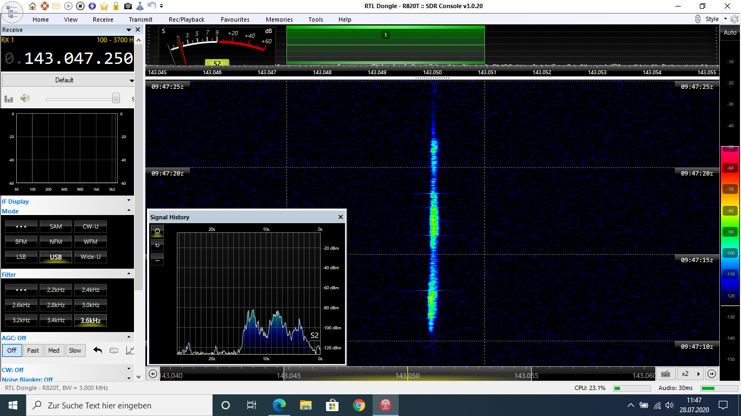This screenshot has width=741, height=416.
Task: Click the AGC graph icon
Action: click(130, 350)
